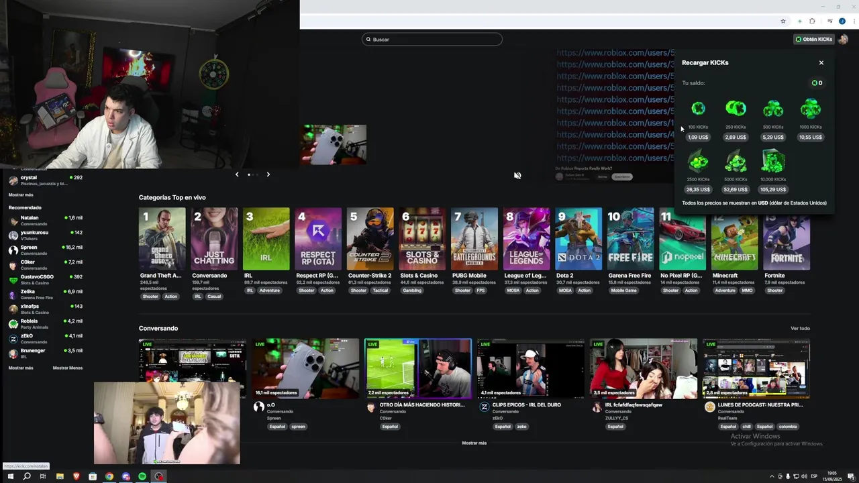859x483 pixels.
Task: Open Spotify from the taskbar
Action: (x=142, y=476)
